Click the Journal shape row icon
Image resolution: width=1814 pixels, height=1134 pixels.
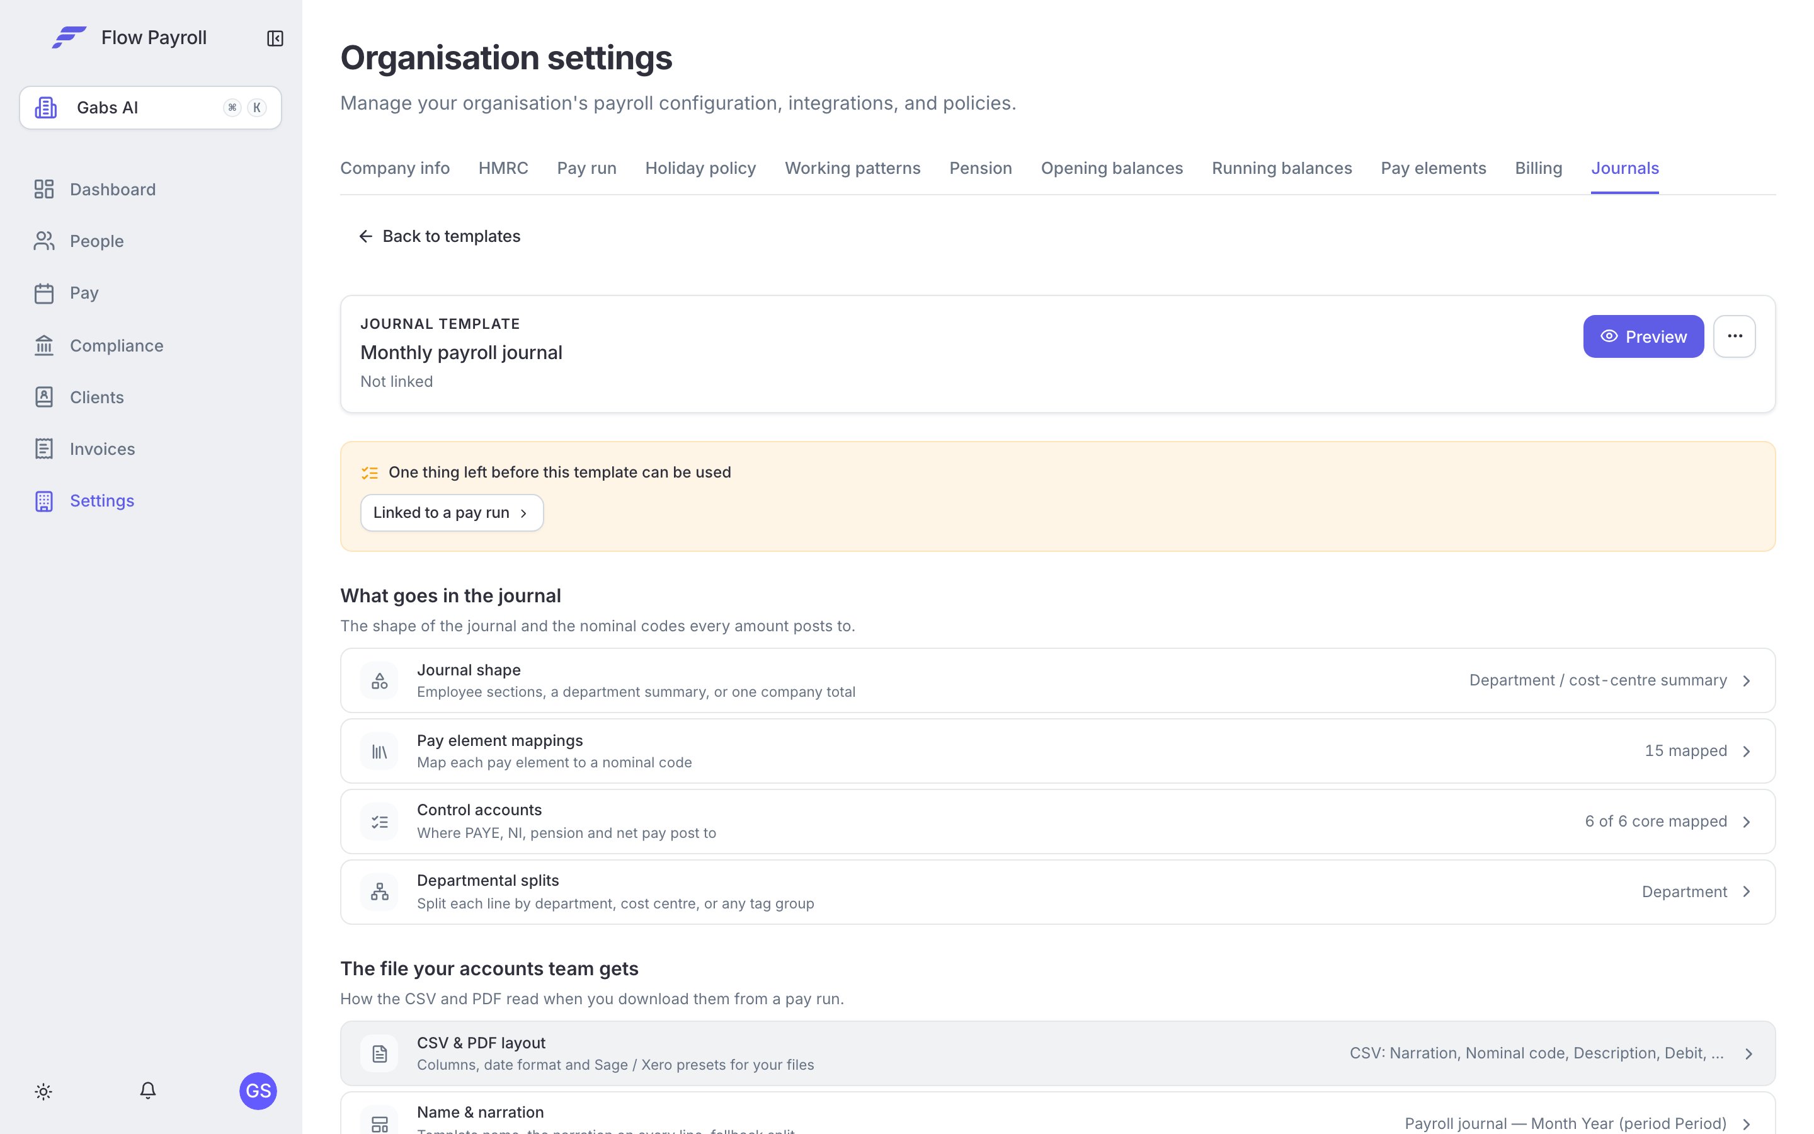tap(379, 680)
